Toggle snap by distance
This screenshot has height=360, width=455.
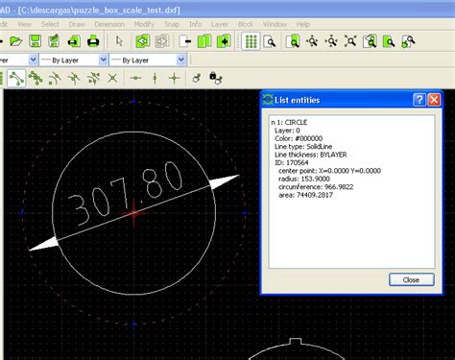coord(93,78)
